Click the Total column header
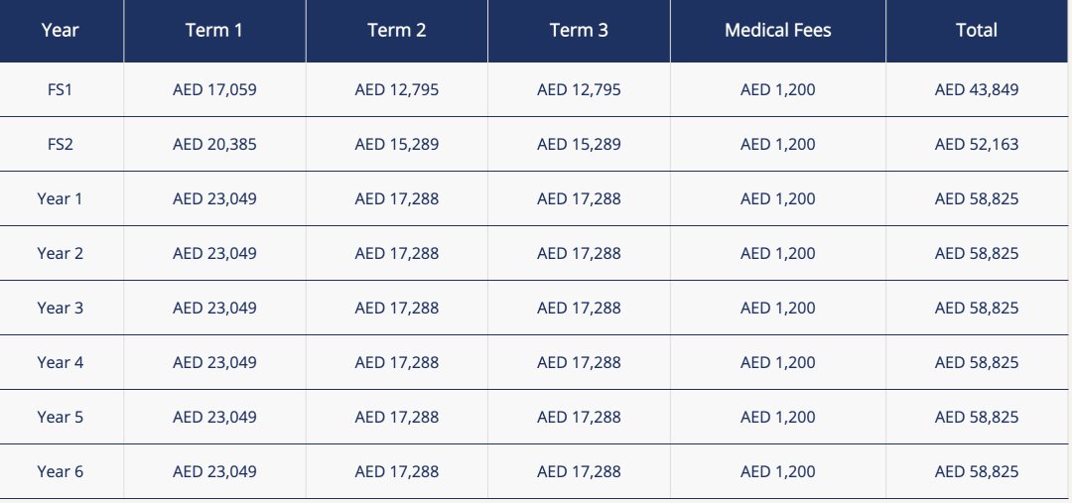Image resolution: width=1072 pixels, height=503 pixels. (976, 30)
